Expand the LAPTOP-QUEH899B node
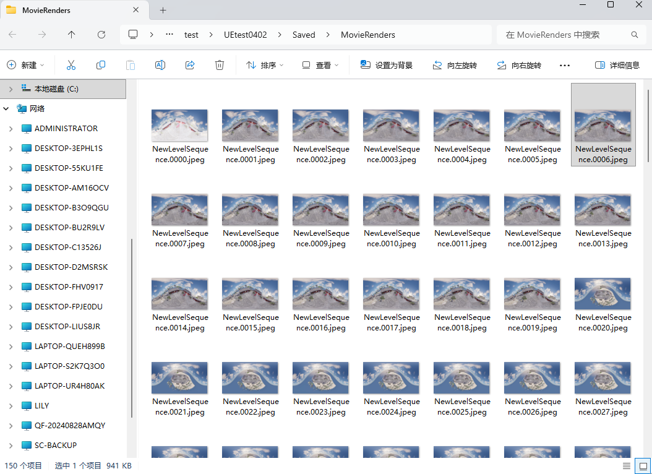 pyautogui.click(x=11, y=347)
